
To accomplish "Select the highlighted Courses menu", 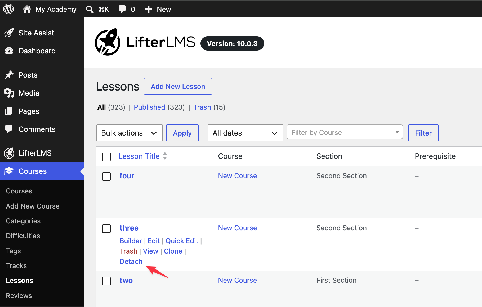I will pos(42,171).
